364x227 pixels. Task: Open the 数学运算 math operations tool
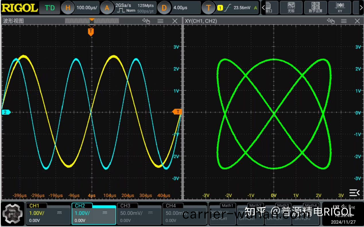point(315,7)
